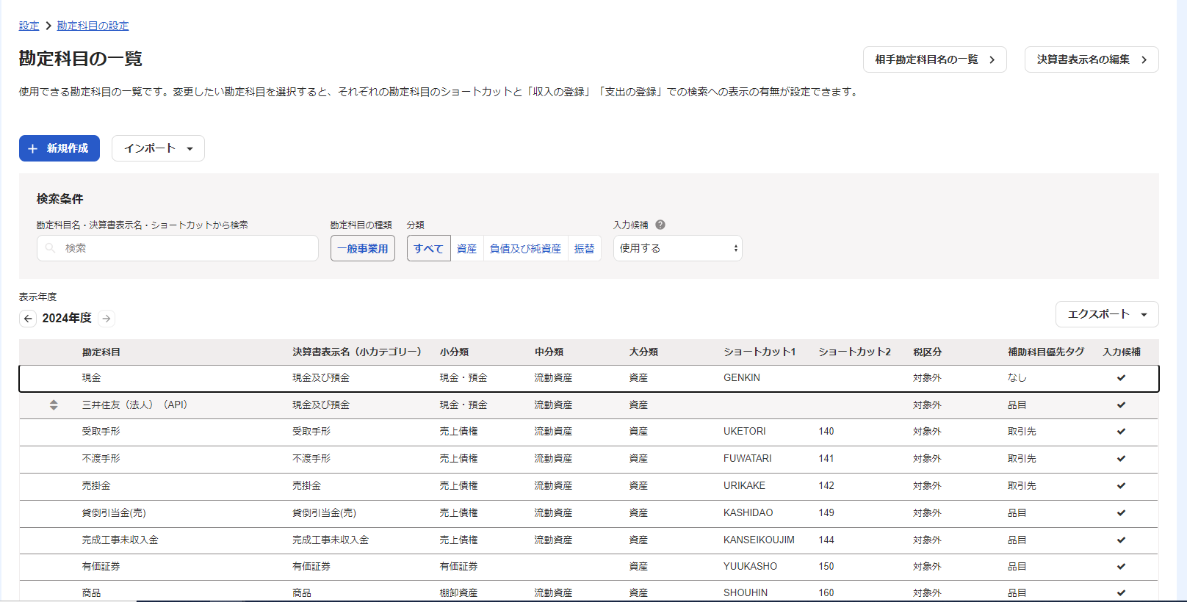Go to next fiscal year arrow

tap(107, 318)
